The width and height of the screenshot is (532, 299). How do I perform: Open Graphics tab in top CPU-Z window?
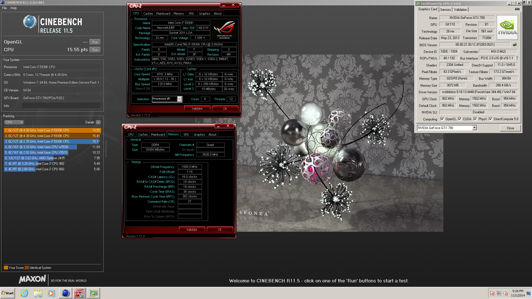205,14
